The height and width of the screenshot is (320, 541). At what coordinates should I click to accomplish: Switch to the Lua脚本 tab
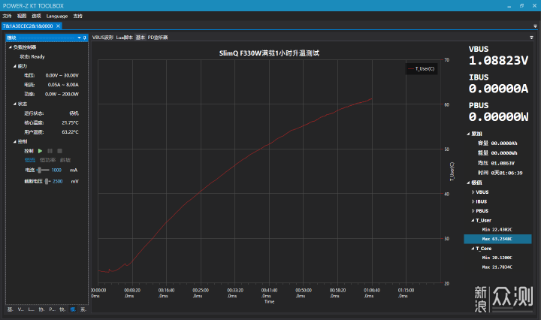[125, 38]
